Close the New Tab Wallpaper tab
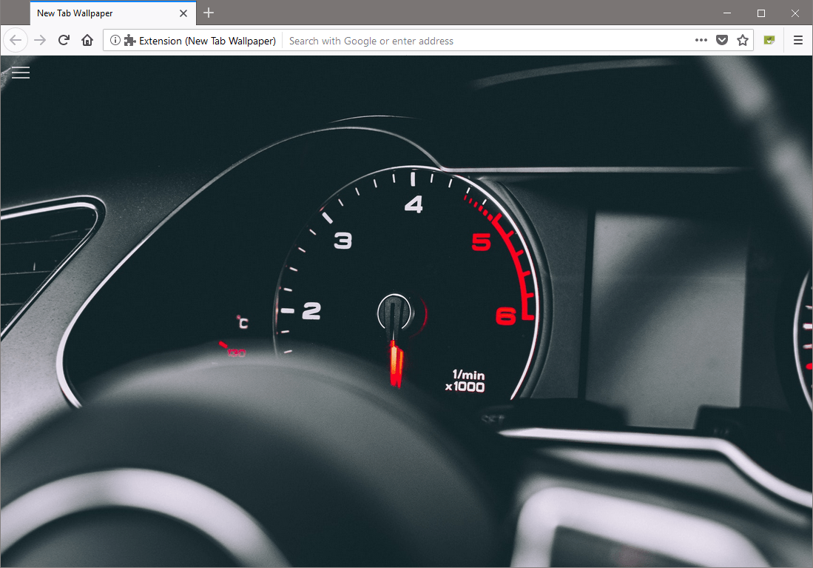This screenshot has width=813, height=568. pos(183,13)
